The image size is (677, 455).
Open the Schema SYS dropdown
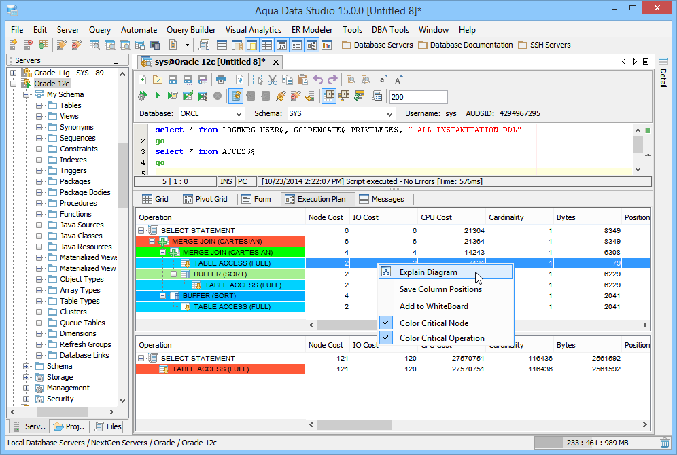click(x=389, y=114)
